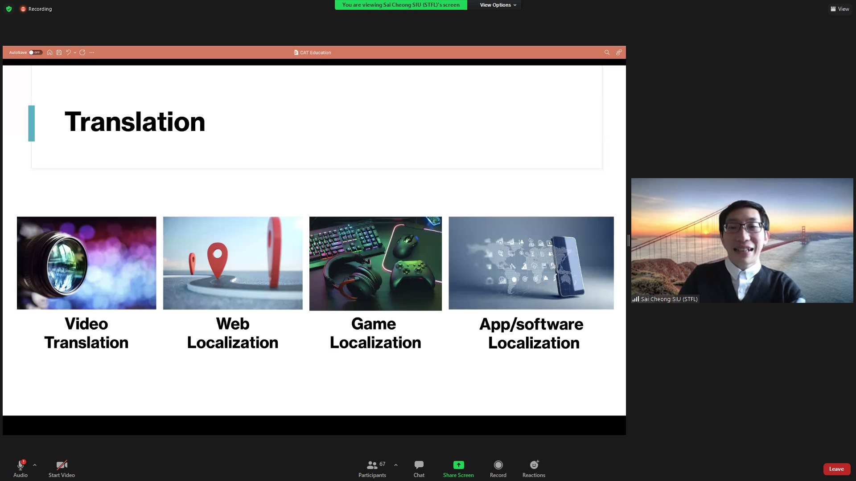Click the red Leave button

click(836, 469)
